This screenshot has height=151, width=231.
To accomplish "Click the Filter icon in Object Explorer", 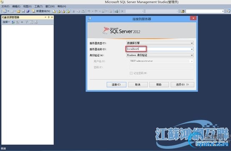I will click(x=27, y=22).
